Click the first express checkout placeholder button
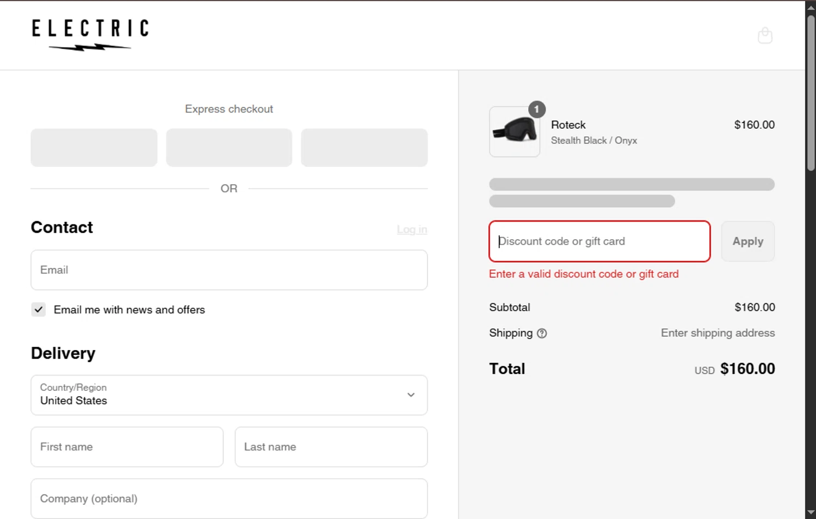Viewport: 816px width, 519px height. (94, 147)
